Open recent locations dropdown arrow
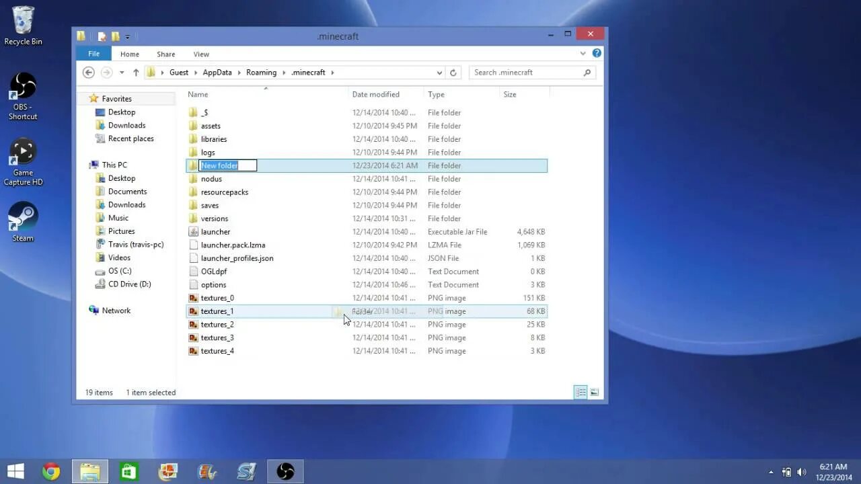 [x=122, y=73]
